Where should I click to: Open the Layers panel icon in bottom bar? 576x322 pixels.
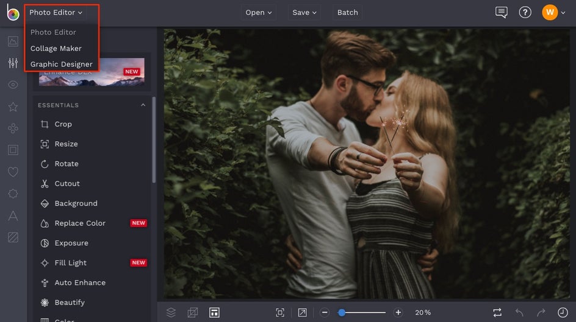(171, 312)
